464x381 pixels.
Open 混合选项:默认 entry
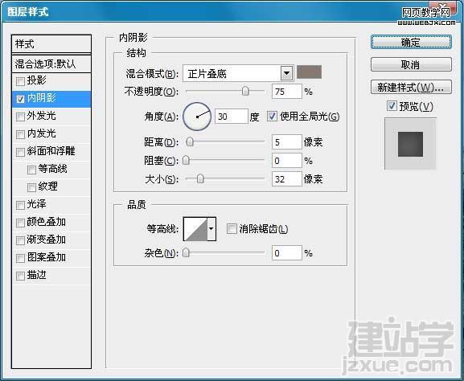point(51,63)
